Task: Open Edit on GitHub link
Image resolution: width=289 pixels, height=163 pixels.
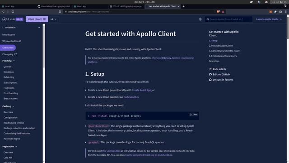Action: 219,74
